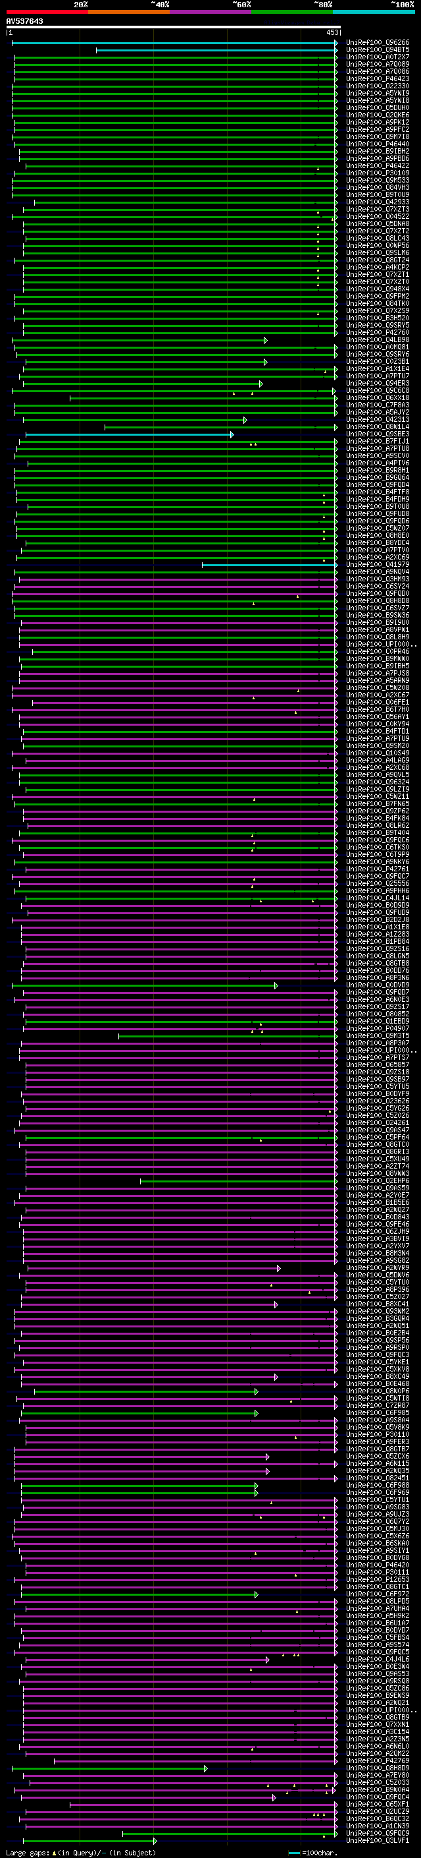
Task: Select the short cyan bar of UniRef100_Q9SBE3
Action: click(x=130, y=435)
